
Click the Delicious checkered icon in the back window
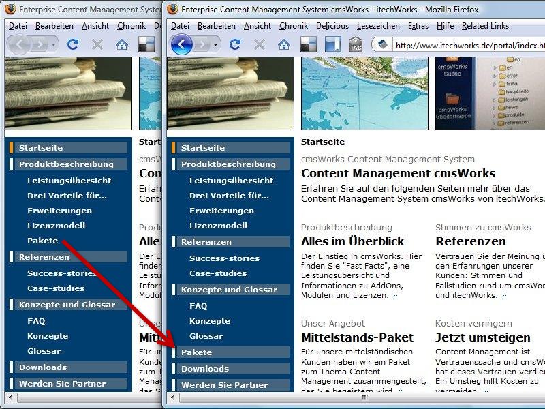point(146,44)
